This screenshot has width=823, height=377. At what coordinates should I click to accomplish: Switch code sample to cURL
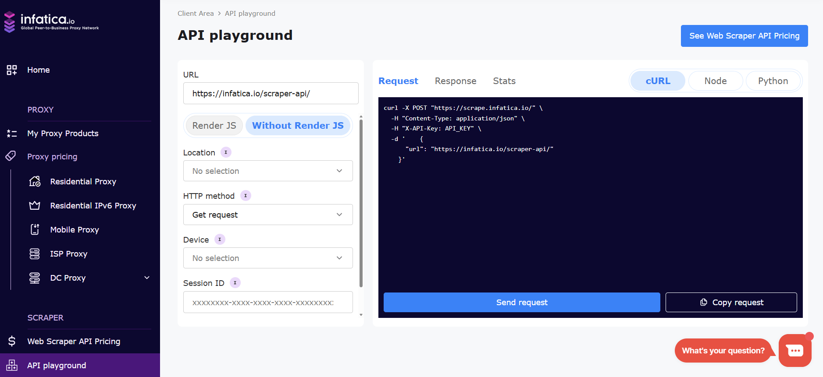[658, 81]
